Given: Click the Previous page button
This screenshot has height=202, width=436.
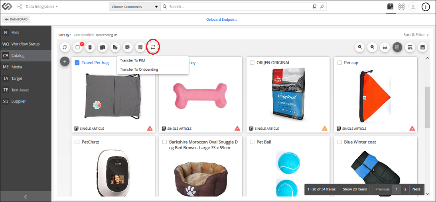Looking at the screenshot, I should (x=382, y=189).
